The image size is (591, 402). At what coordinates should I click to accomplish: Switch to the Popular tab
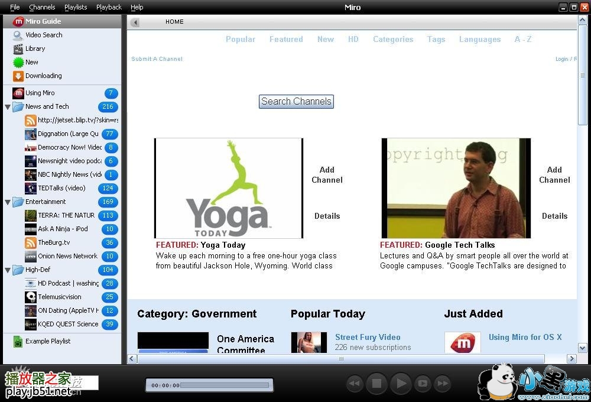(241, 39)
